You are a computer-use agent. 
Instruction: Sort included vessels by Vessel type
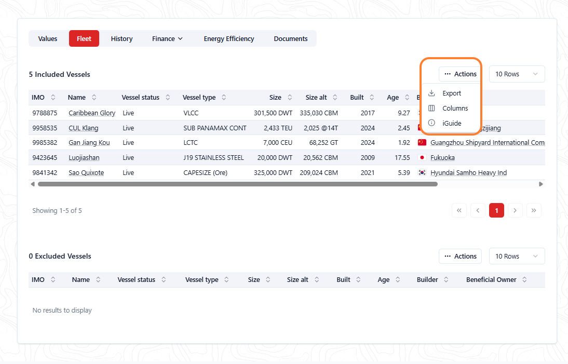[224, 97]
